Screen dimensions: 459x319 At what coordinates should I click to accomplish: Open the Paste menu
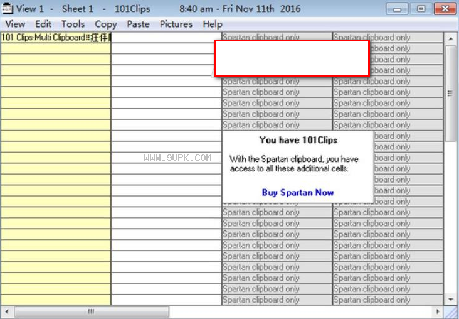(138, 24)
